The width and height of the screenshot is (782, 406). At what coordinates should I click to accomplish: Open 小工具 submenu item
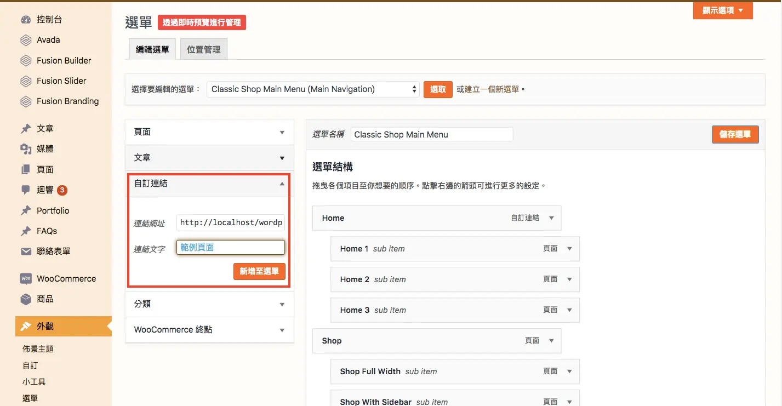point(34,382)
